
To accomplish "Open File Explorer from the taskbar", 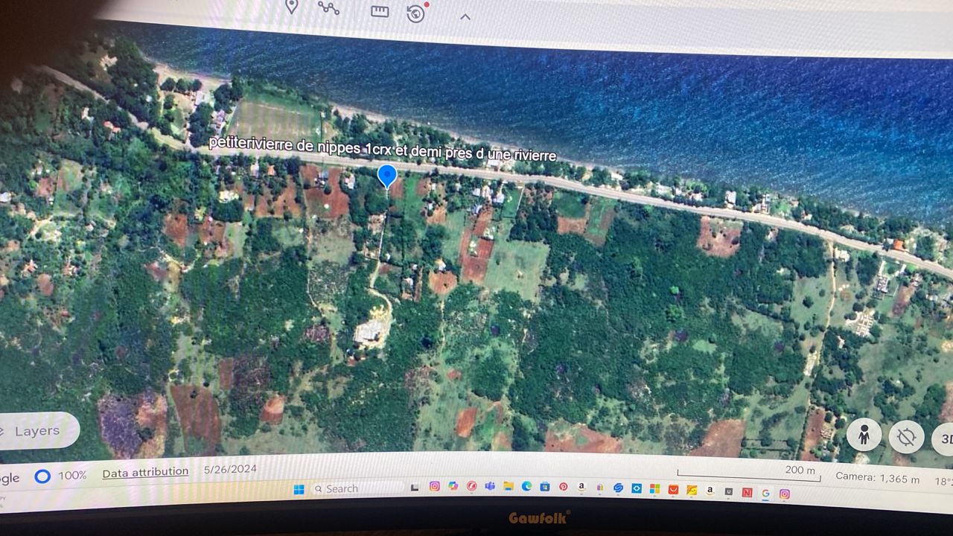I will click(509, 486).
